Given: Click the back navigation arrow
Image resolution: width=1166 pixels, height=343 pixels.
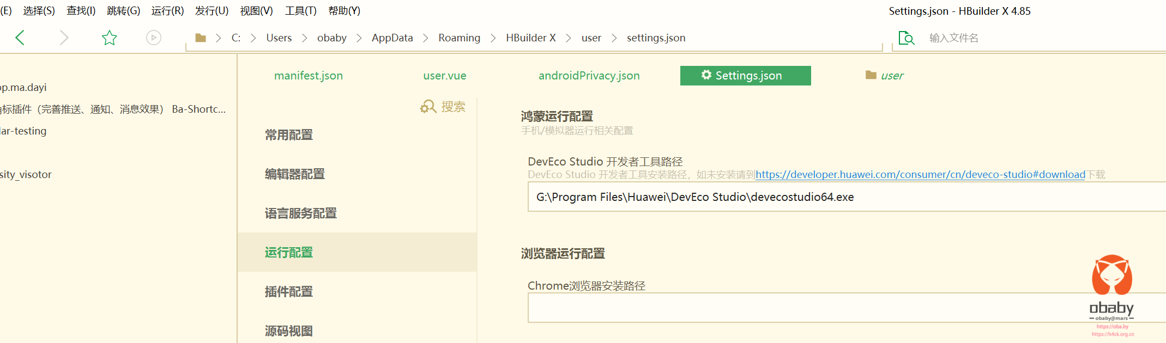Looking at the screenshot, I should (20, 38).
